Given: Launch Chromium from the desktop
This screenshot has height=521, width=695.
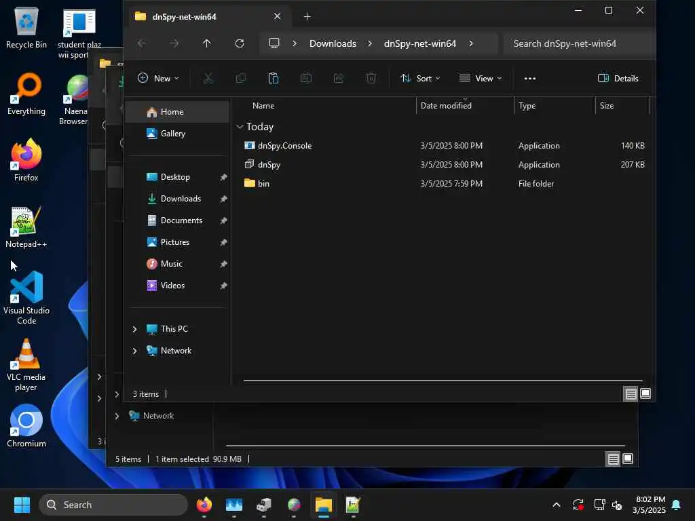Looking at the screenshot, I should [26, 426].
